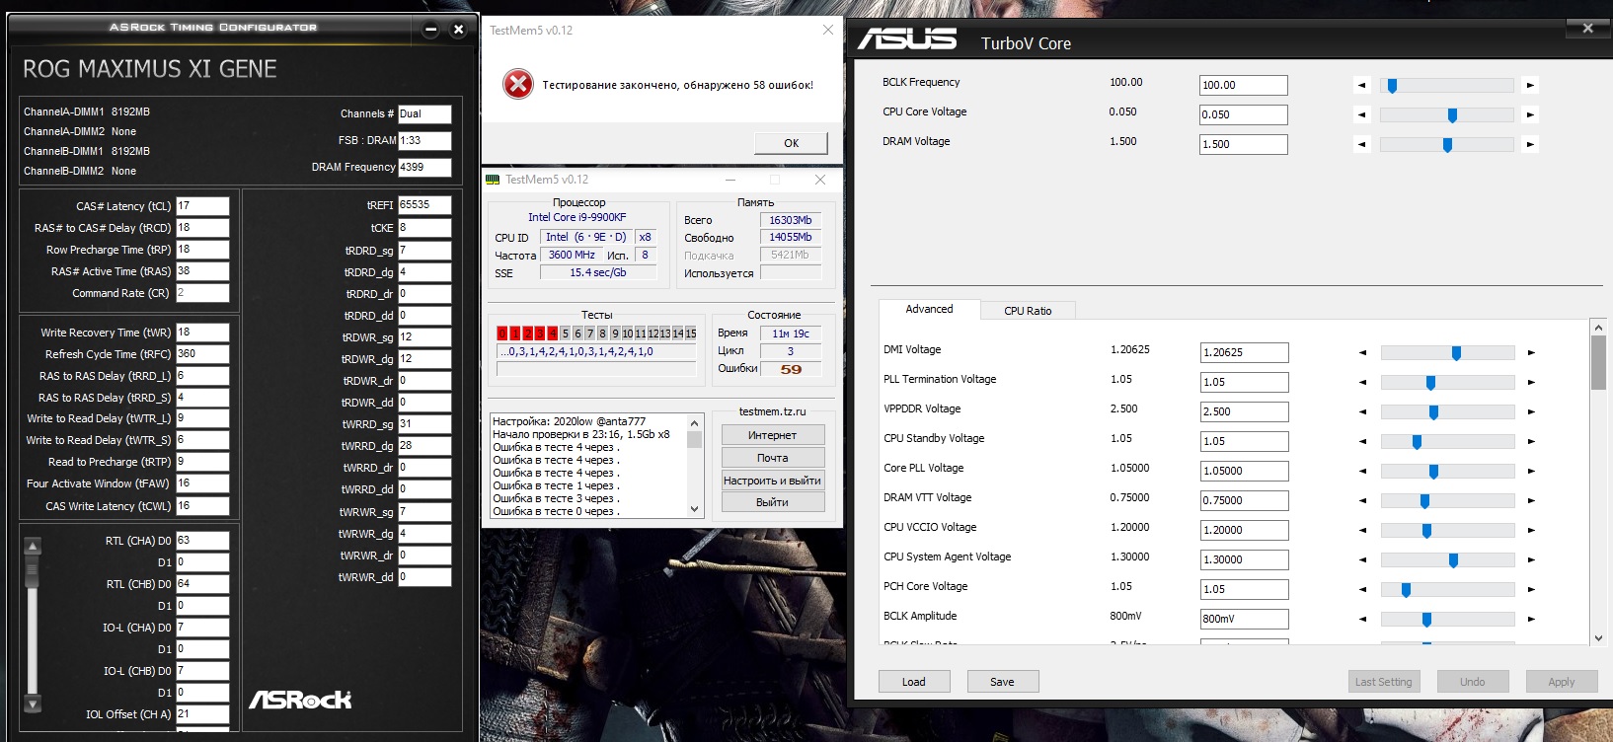Screen dimensions: 1613x742
Task: Raise PLL Termination Voltage via right arrow
Action: [x=1531, y=382]
